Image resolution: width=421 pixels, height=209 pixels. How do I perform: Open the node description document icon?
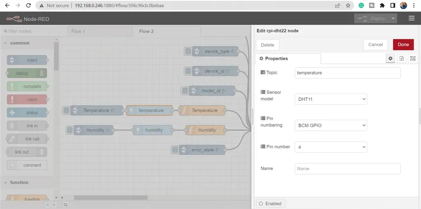402,58
